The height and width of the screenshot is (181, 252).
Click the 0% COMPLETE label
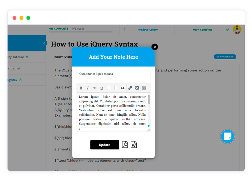(x=59, y=29)
